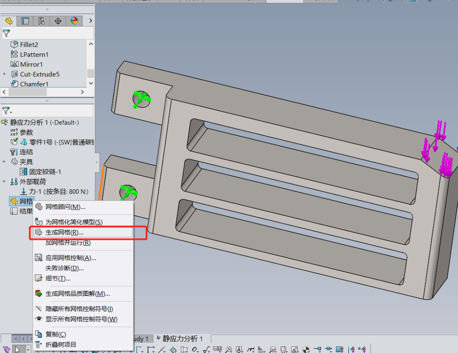Viewport: 458px width, 353px height.
Task: Open the DisplayManager color ball tab
Action: [x=75, y=21]
